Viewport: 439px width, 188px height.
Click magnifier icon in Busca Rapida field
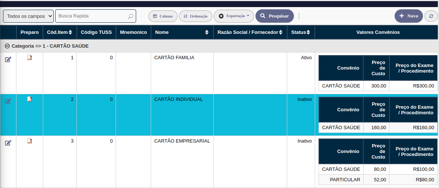131,16
